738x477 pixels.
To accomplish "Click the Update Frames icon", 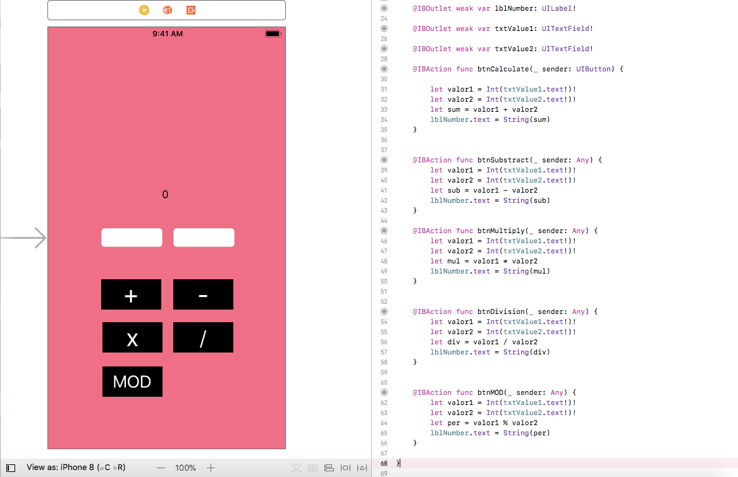I will coord(295,468).
